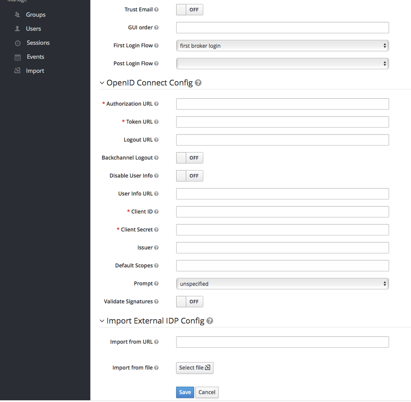Image resolution: width=411 pixels, height=402 pixels.
Task: Click the OpenID Connect Config help icon
Action: pos(198,83)
